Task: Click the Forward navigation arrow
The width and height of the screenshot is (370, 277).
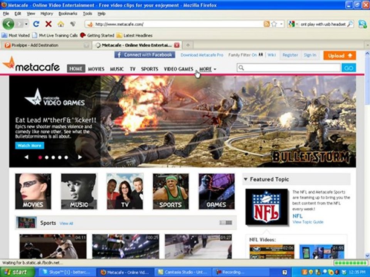Action: (x=20, y=24)
